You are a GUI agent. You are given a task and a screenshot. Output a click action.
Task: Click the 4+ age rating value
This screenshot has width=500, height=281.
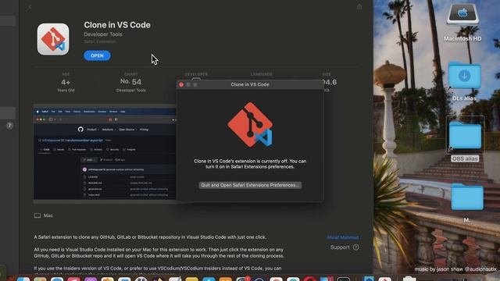pyautogui.click(x=66, y=82)
